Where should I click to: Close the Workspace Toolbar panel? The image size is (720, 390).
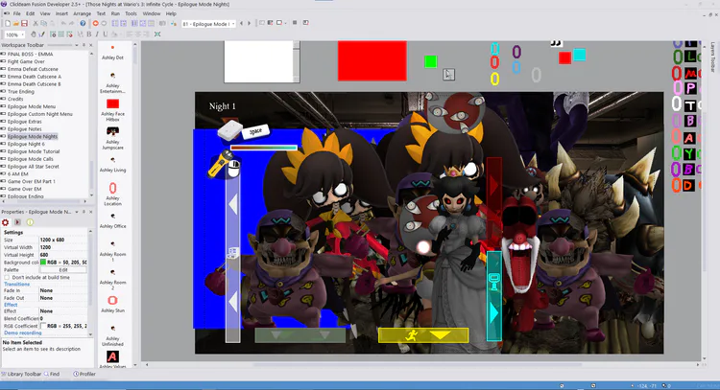(91, 45)
